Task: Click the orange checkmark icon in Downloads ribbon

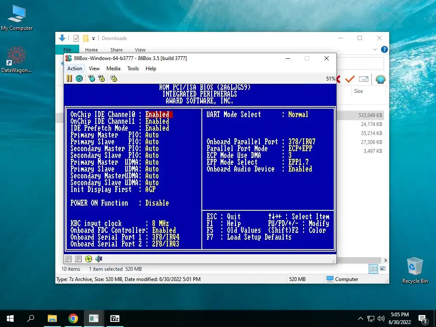Action: click(350, 79)
